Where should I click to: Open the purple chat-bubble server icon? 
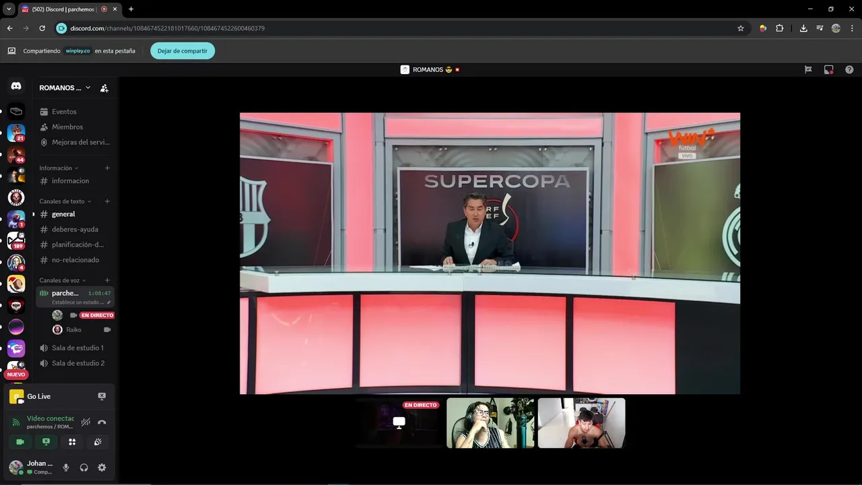(16, 348)
